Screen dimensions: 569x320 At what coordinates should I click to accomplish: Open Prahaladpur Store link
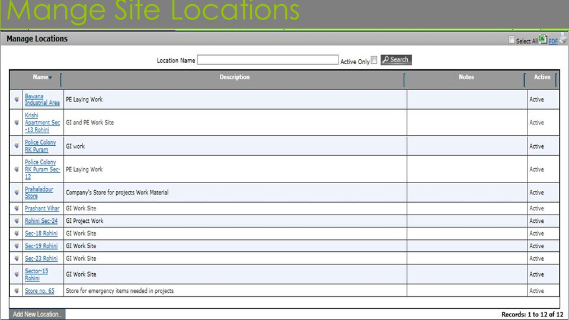click(39, 192)
